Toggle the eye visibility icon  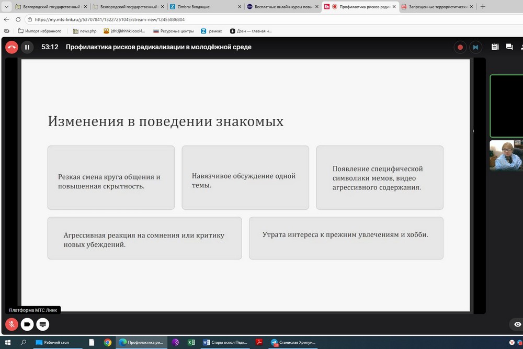click(x=518, y=324)
